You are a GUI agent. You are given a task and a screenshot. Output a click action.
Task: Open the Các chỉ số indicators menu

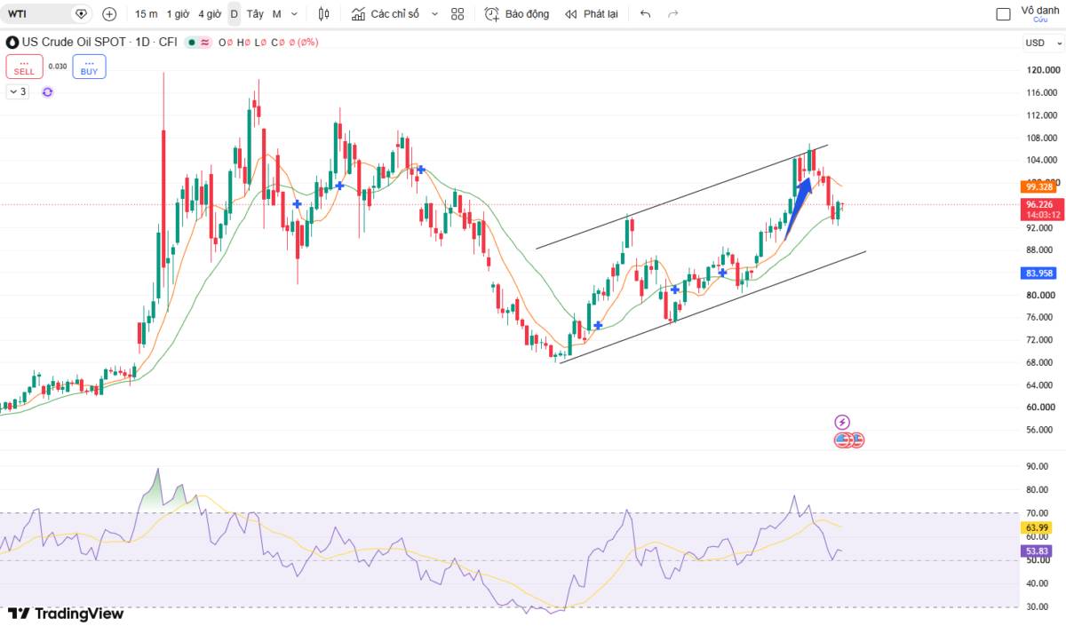pos(385,14)
